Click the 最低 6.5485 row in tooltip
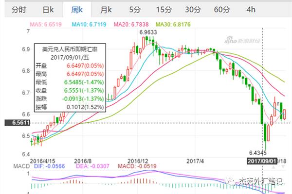This screenshot has width=292, height=194. coord(70,82)
